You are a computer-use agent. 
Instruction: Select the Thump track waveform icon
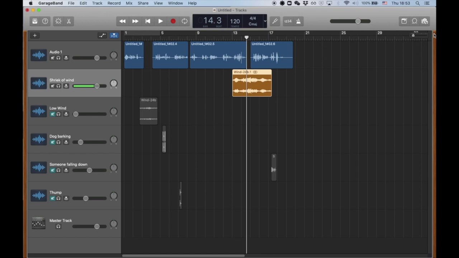pos(38,196)
